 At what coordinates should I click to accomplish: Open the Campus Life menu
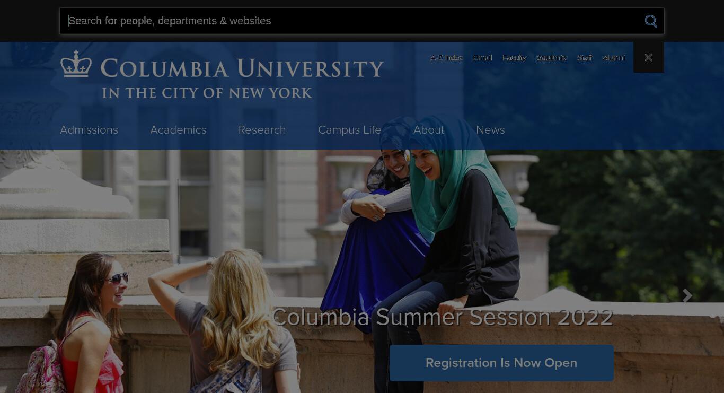349,130
